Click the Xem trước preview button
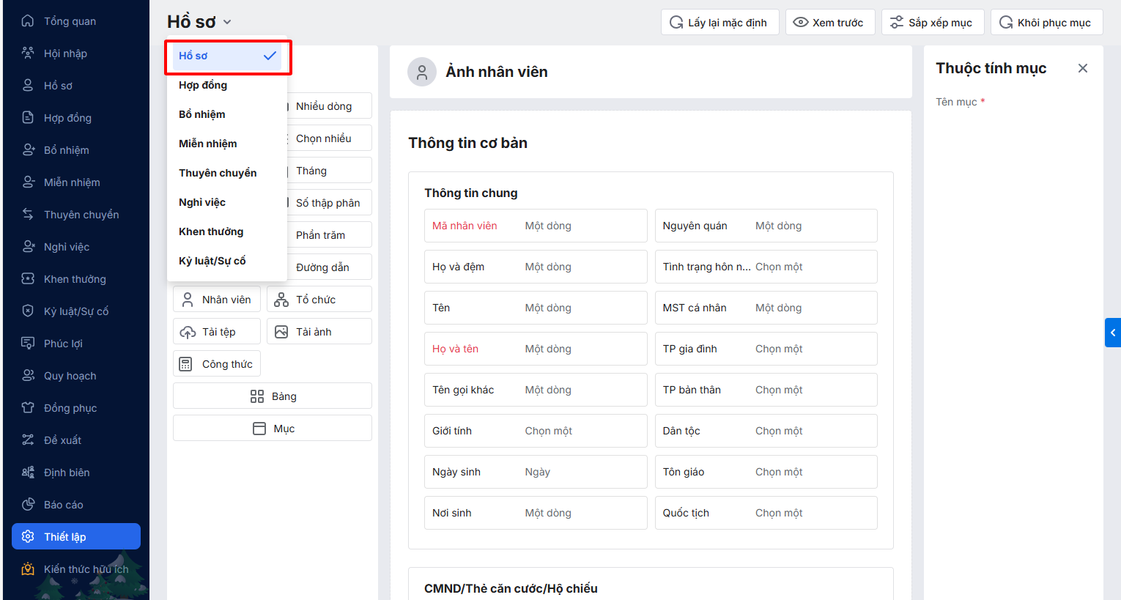This screenshot has width=1121, height=600. tap(830, 23)
